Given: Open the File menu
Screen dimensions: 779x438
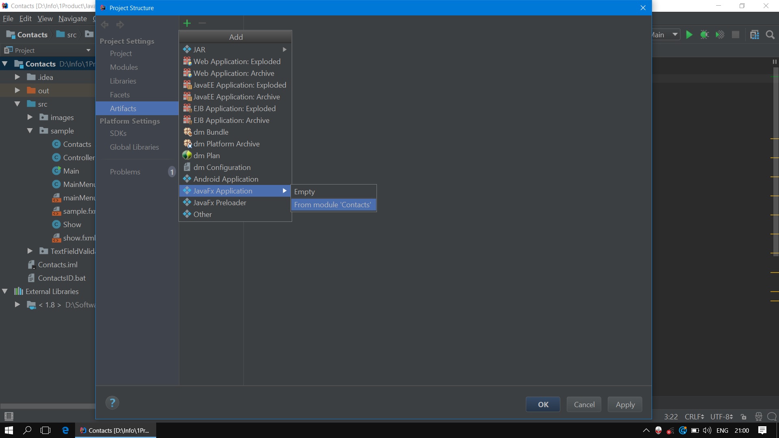Looking at the screenshot, I should (8, 19).
